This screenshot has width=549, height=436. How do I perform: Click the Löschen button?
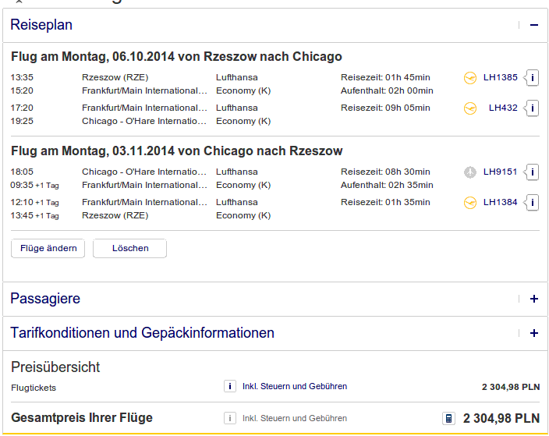click(x=130, y=248)
